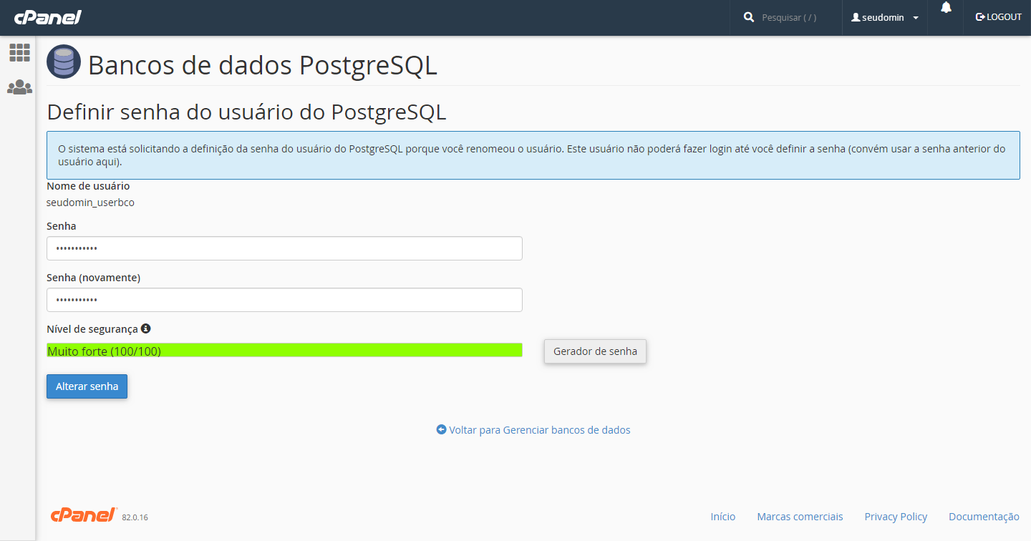This screenshot has width=1031, height=541.
Task: Expand the seudomin user dropdown
Action: click(885, 17)
